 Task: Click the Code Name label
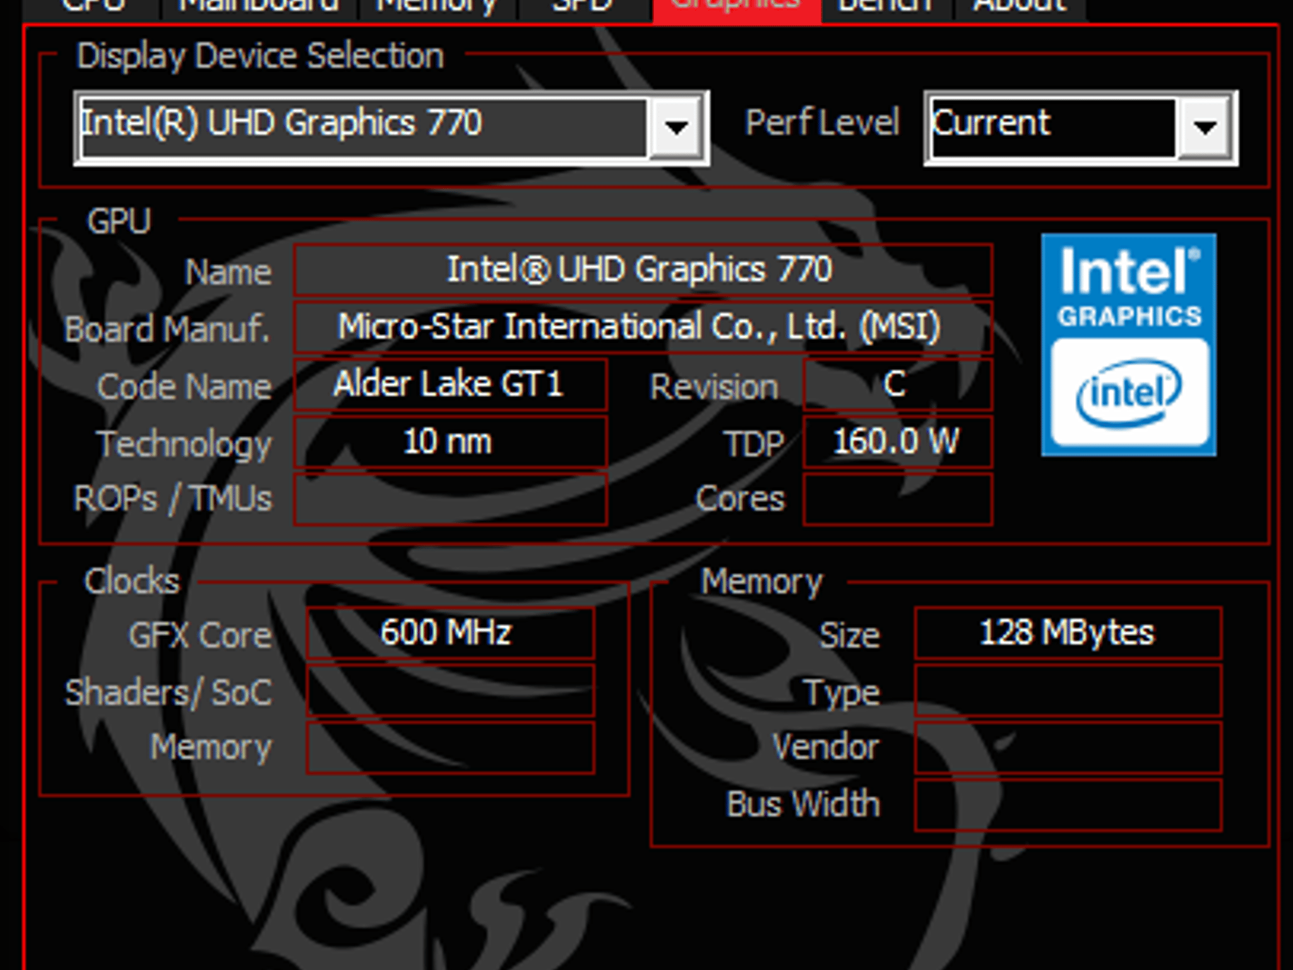click(x=184, y=386)
